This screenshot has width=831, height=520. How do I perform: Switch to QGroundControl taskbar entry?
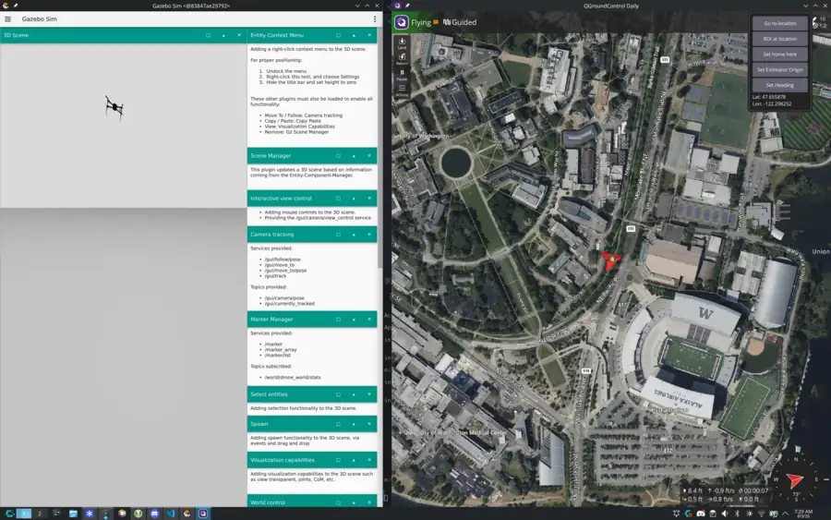(x=203, y=514)
